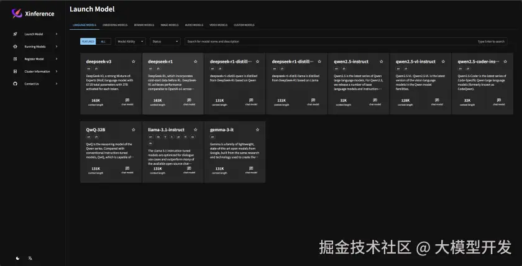The image size is (522, 266).
Task: Focus the model name search field
Action: 346,42
